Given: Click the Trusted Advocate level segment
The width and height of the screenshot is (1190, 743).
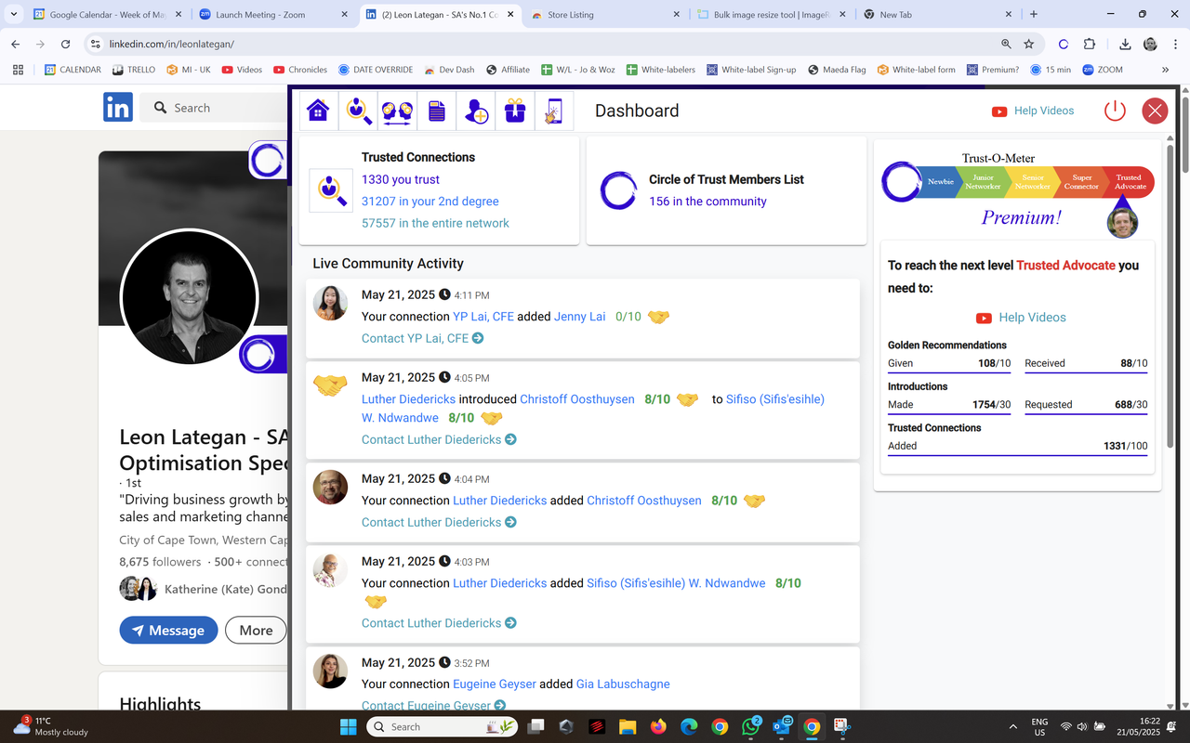Looking at the screenshot, I should (x=1129, y=182).
